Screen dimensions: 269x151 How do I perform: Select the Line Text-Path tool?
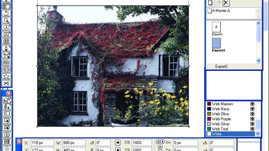6,55
